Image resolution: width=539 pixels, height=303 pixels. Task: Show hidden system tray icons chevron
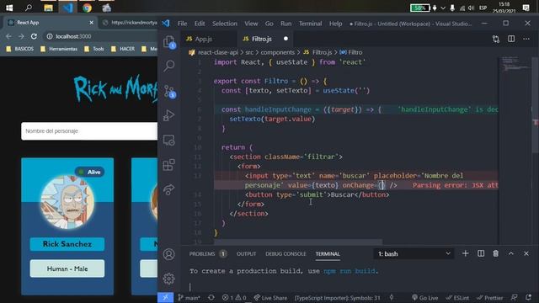pyautogui.click(x=443, y=8)
